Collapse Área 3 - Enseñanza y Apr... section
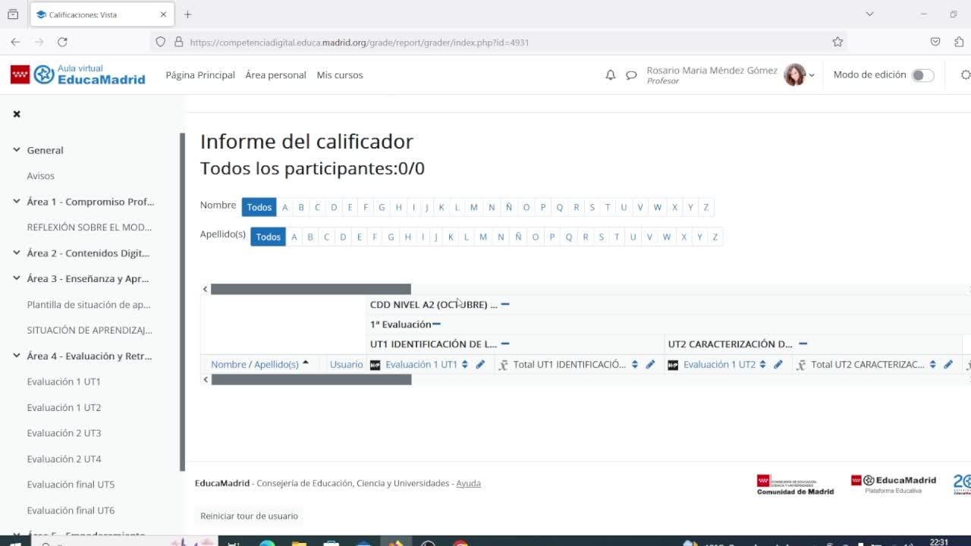971x546 pixels. click(x=17, y=278)
